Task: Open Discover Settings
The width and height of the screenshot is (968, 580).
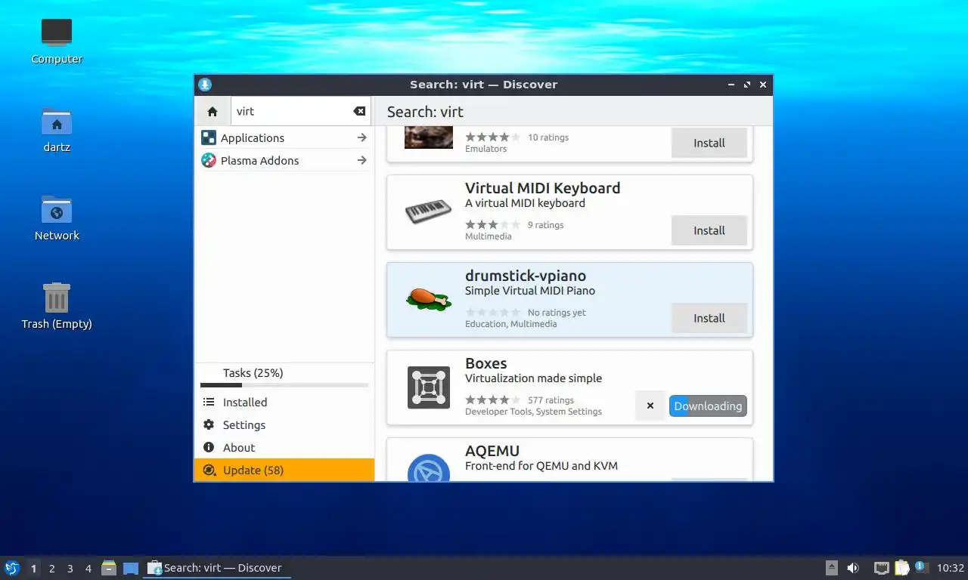Action: pos(284,425)
